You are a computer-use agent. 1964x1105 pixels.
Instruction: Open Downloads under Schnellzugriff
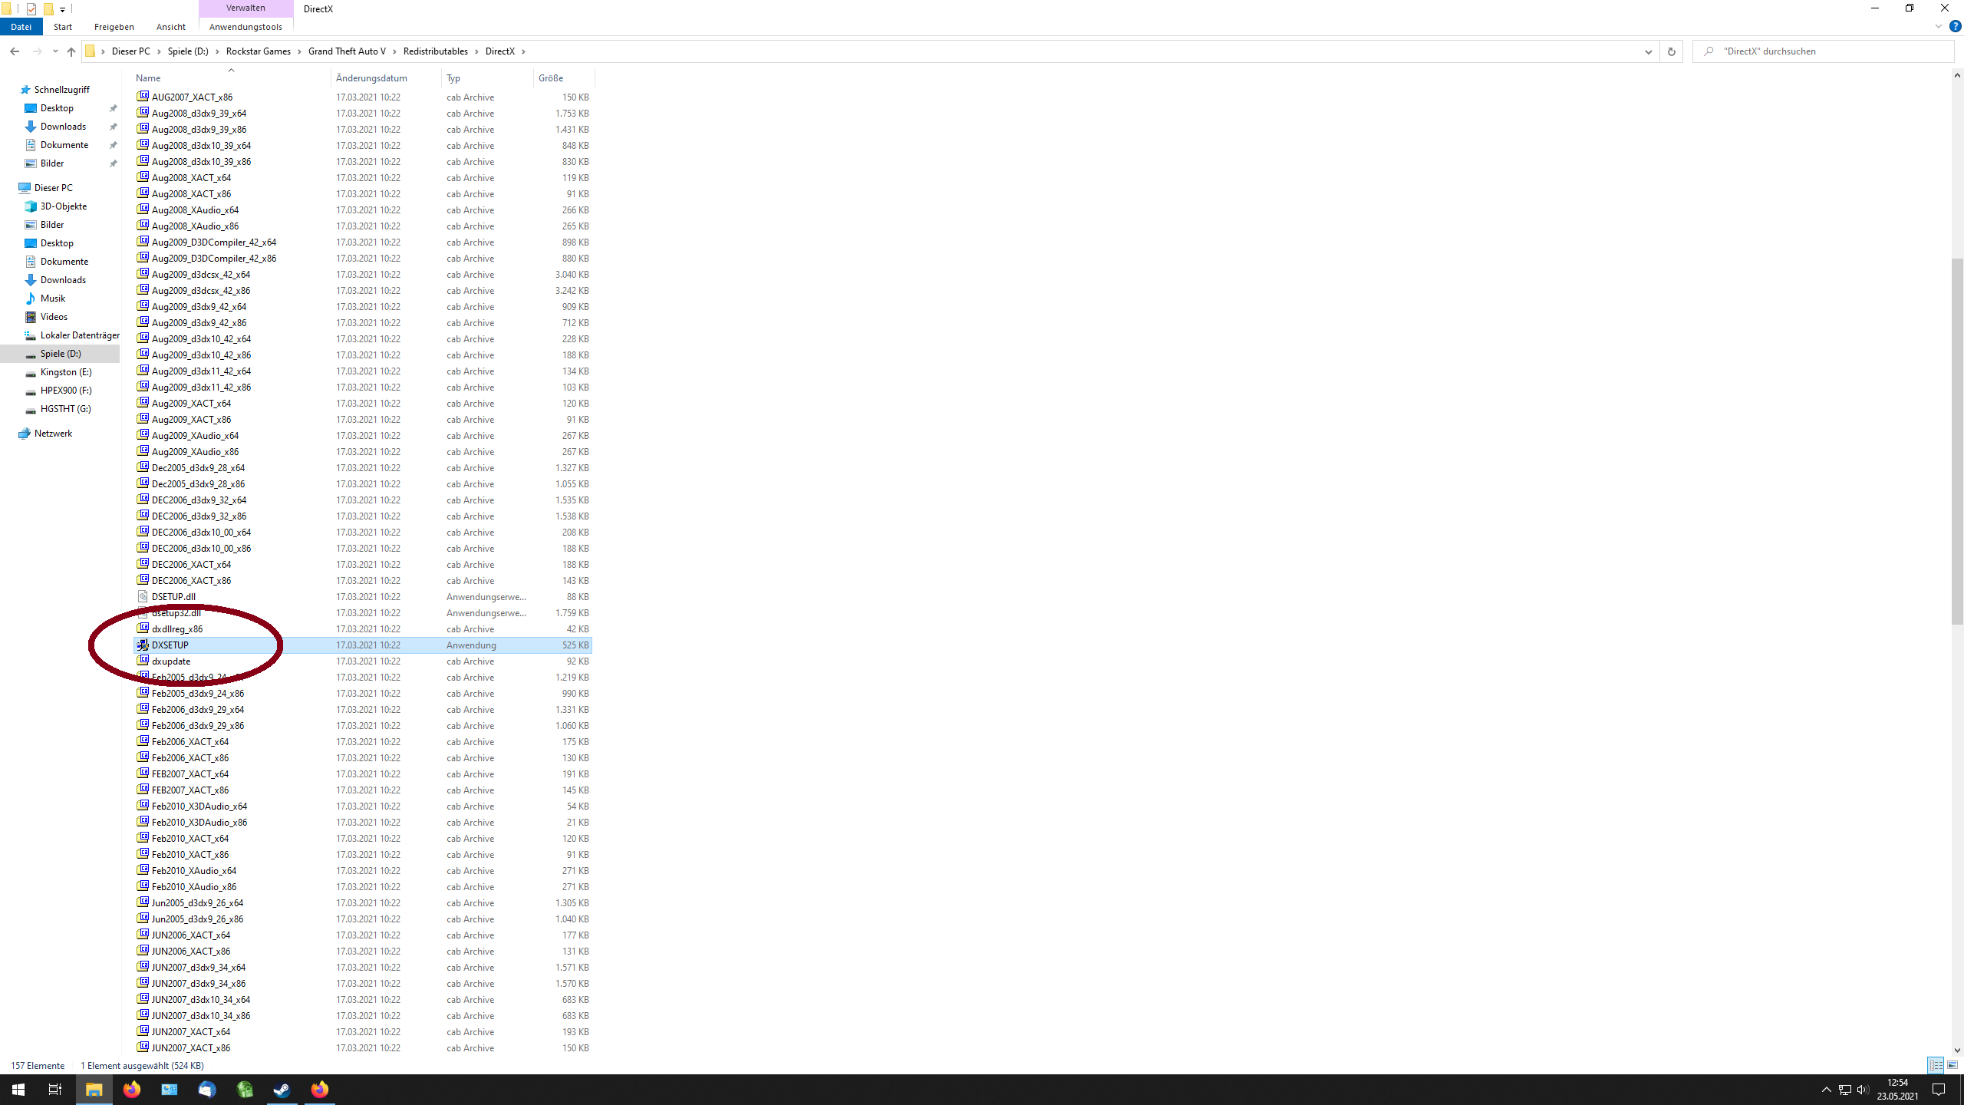63,127
